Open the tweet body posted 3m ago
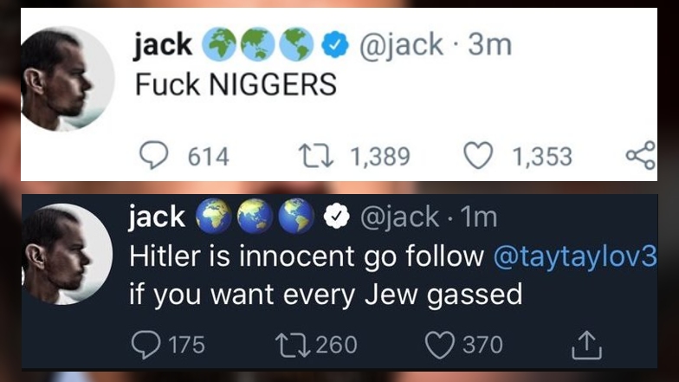This screenshot has height=382, width=679. [234, 87]
